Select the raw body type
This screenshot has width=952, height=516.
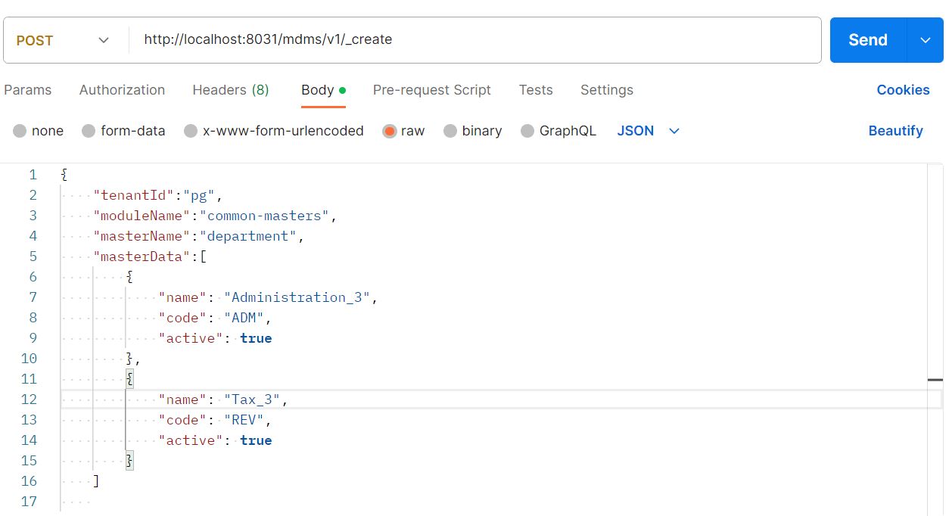pos(403,130)
